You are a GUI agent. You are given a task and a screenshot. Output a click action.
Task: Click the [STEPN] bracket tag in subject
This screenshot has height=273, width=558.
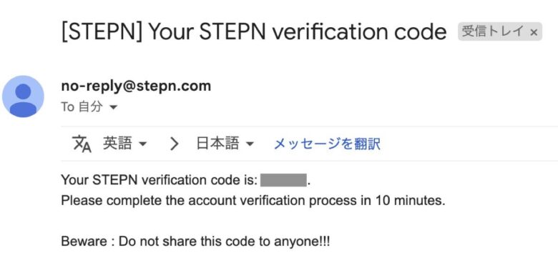click(x=102, y=32)
